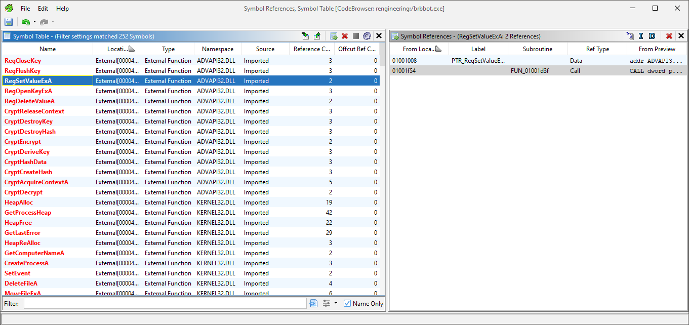Open Symbol Table filter configuration gear icon
The width and height of the screenshot is (689, 325).
pos(367,36)
